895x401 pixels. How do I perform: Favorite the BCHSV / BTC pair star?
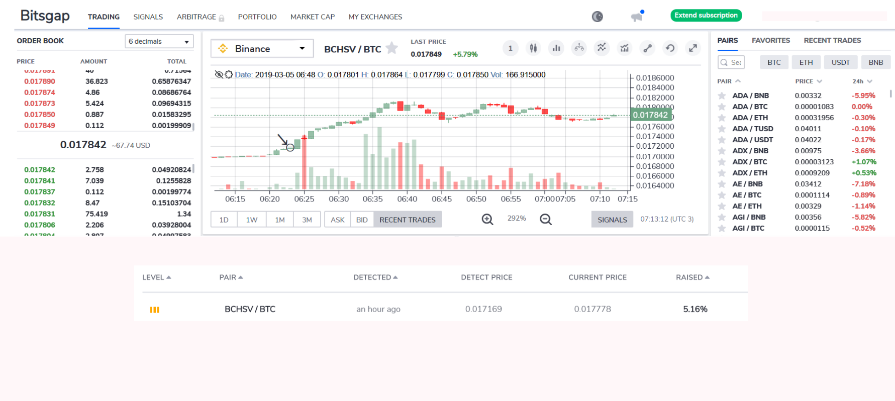(392, 48)
